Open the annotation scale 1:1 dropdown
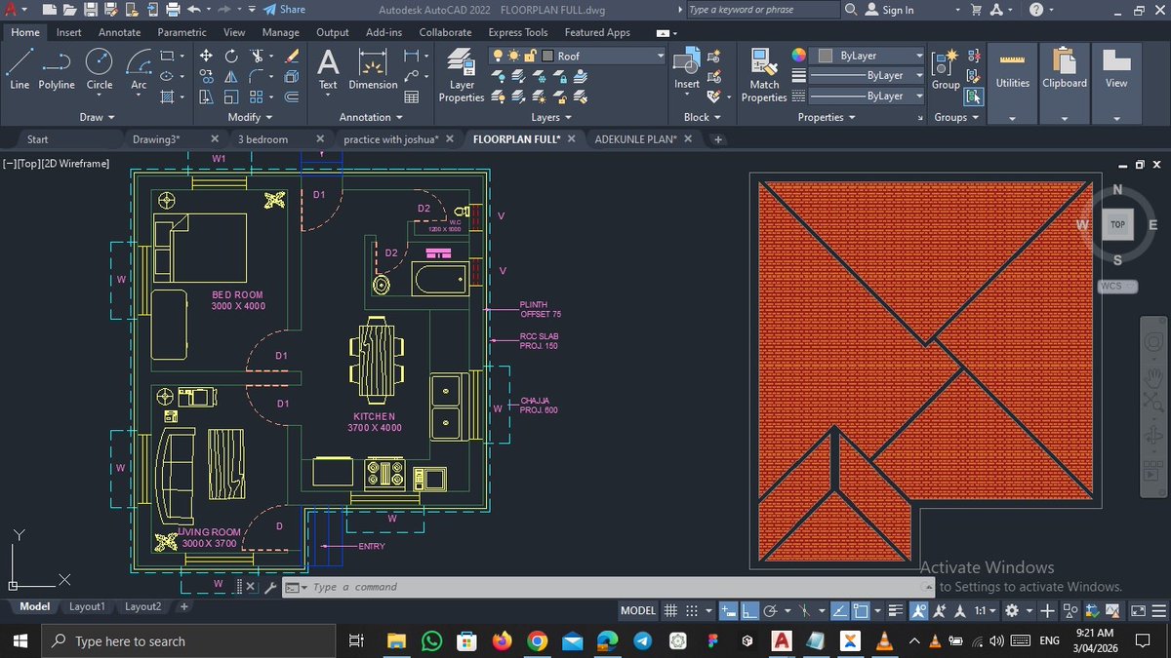This screenshot has width=1171, height=658. tap(986, 610)
